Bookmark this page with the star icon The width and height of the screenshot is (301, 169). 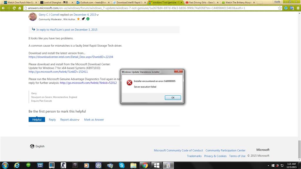coord(280,8)
